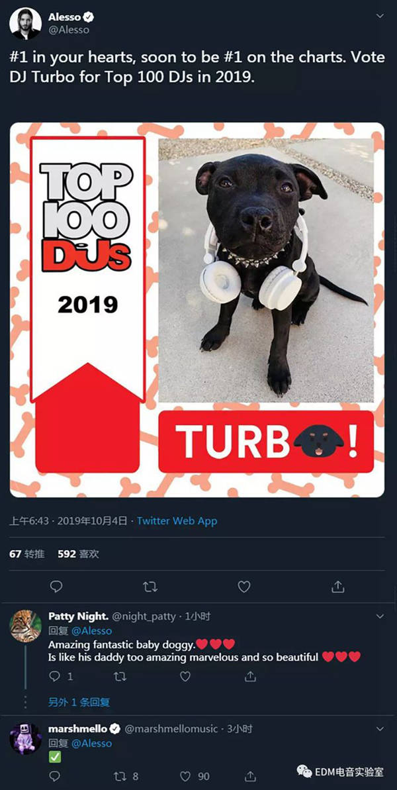Viewport: 397px width, 790px height.
Task: Reply to Alesso's main tweet
Action: 56,587
